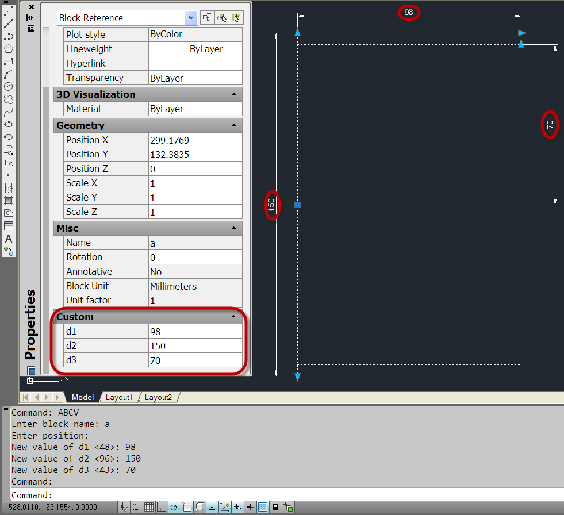Select the Line draw tool
This screenshot has height=515, width=564.
point(8,11)
